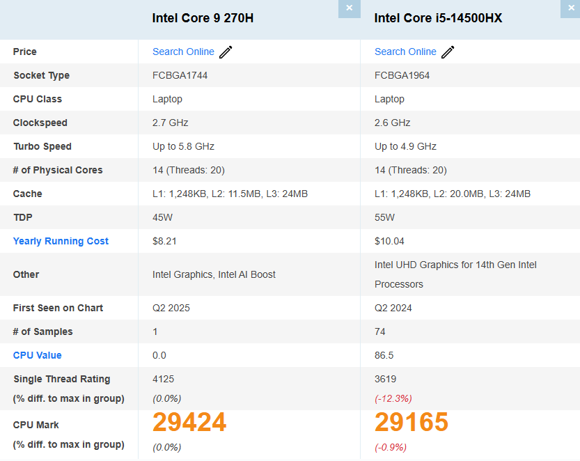The height and width of the screenshot is (461, 580).
Task: Click the orange 29424 CPU Mark score
Action: tap(189, 422)
